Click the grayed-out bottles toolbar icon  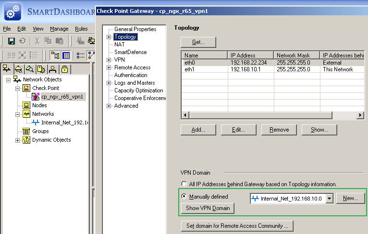pyautogui.click(x=81, y=41)
